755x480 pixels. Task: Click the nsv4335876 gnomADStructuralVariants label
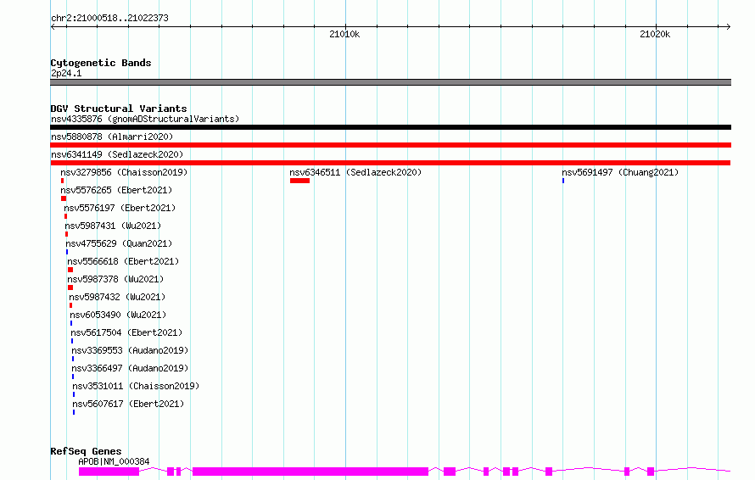click(145, 119)
